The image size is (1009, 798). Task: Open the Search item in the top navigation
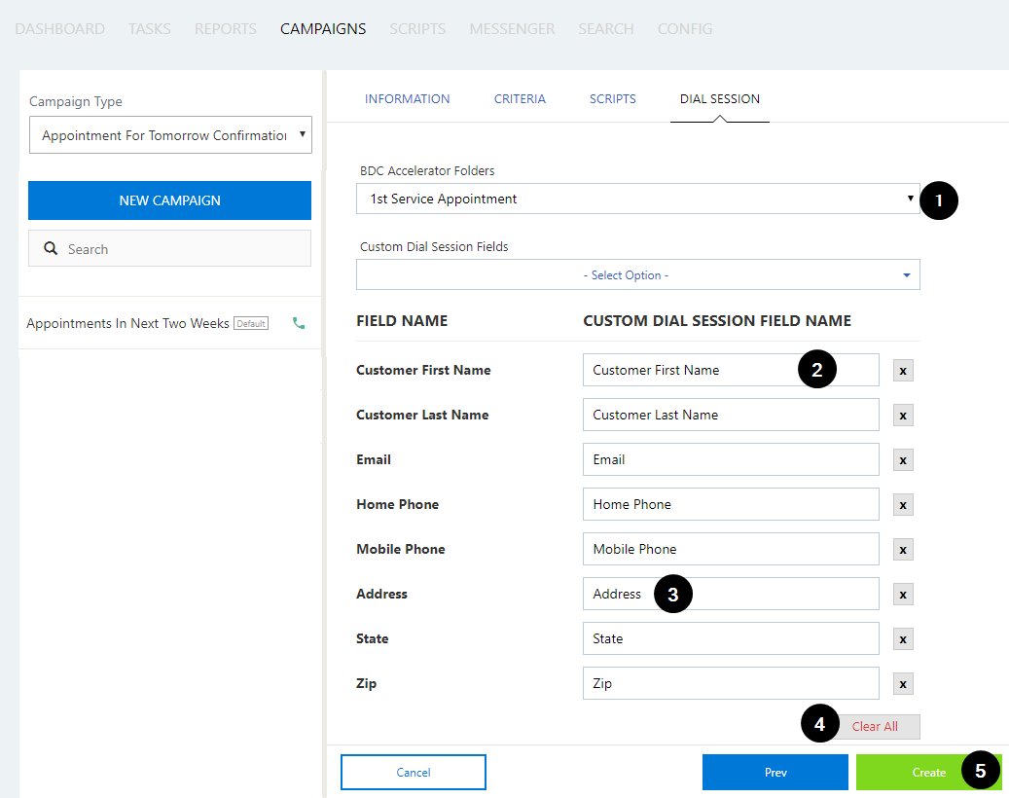[605, 29]
